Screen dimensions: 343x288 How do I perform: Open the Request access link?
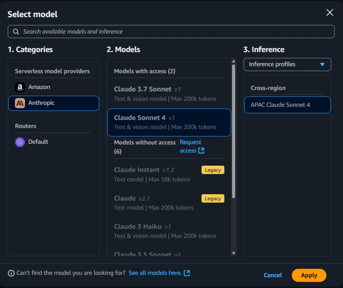(x=192, y=146)
